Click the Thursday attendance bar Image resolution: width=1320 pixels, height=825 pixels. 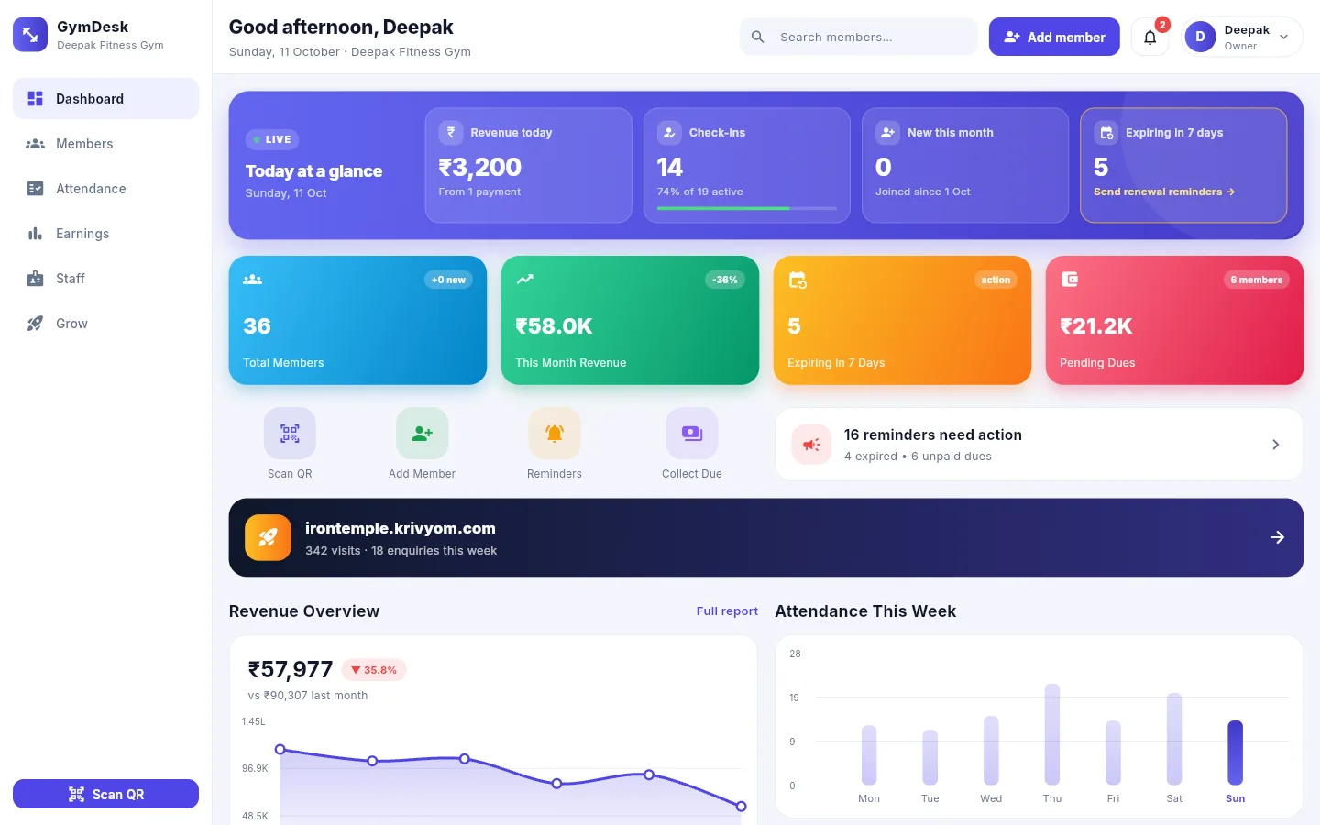click(1052, 734)
